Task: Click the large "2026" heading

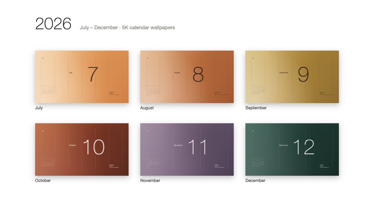Action: pyautogui.click(x=53, y=24)
